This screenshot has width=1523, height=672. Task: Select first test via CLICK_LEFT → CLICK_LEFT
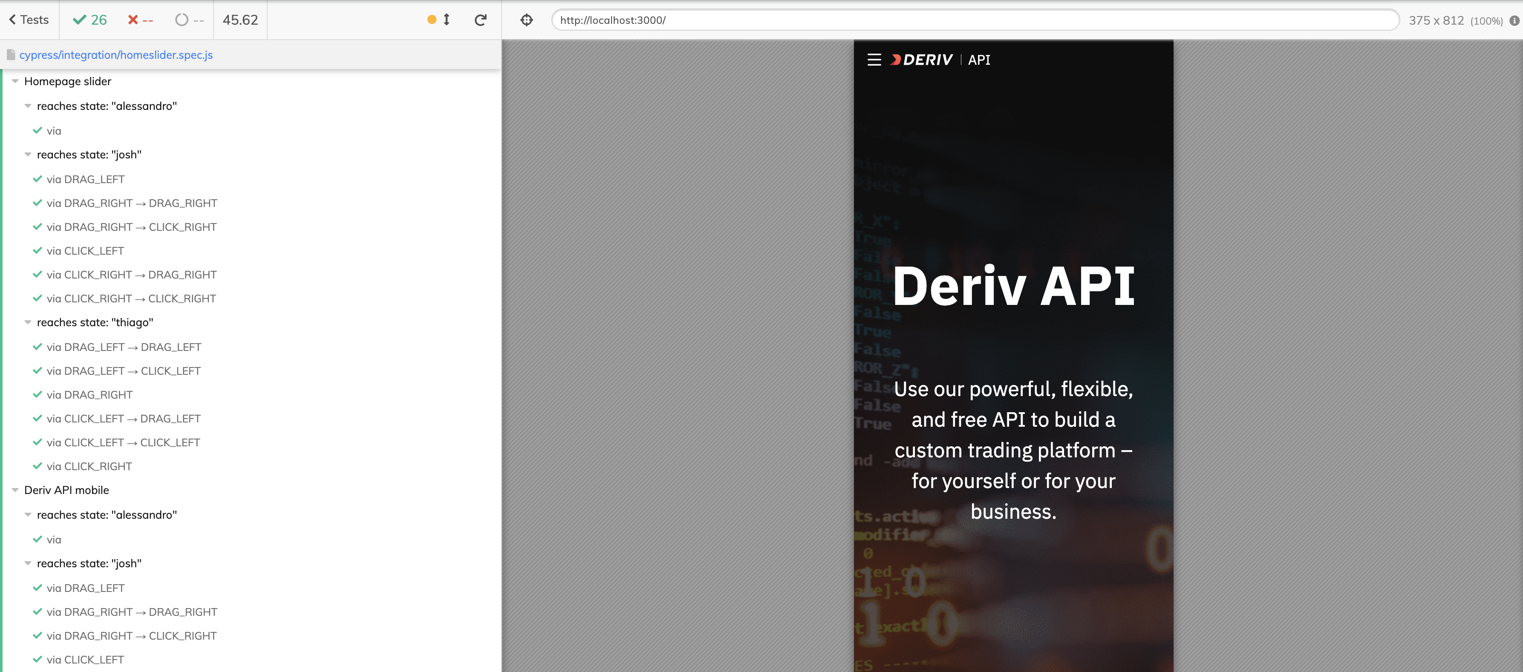[x=123, y=443]
